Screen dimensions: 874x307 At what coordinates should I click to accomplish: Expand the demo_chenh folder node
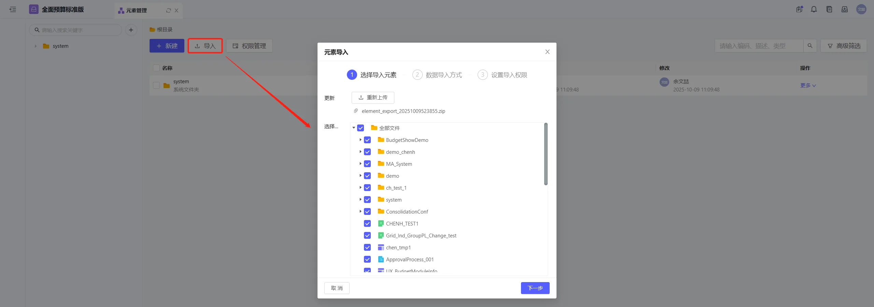tap(360, 152)
